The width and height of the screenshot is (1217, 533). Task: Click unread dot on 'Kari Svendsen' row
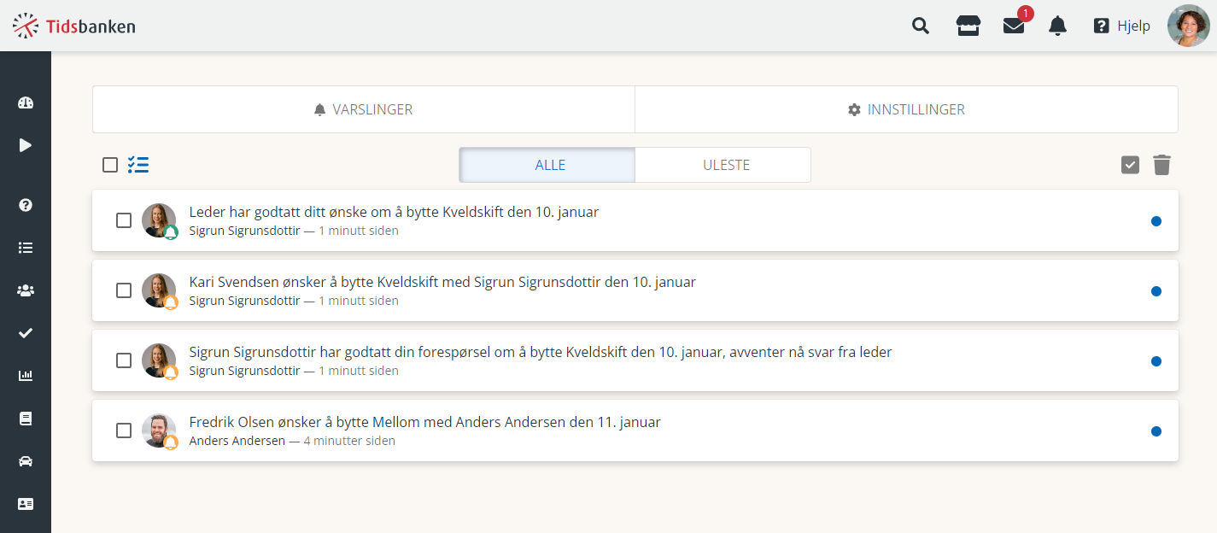click(1156, 291)
